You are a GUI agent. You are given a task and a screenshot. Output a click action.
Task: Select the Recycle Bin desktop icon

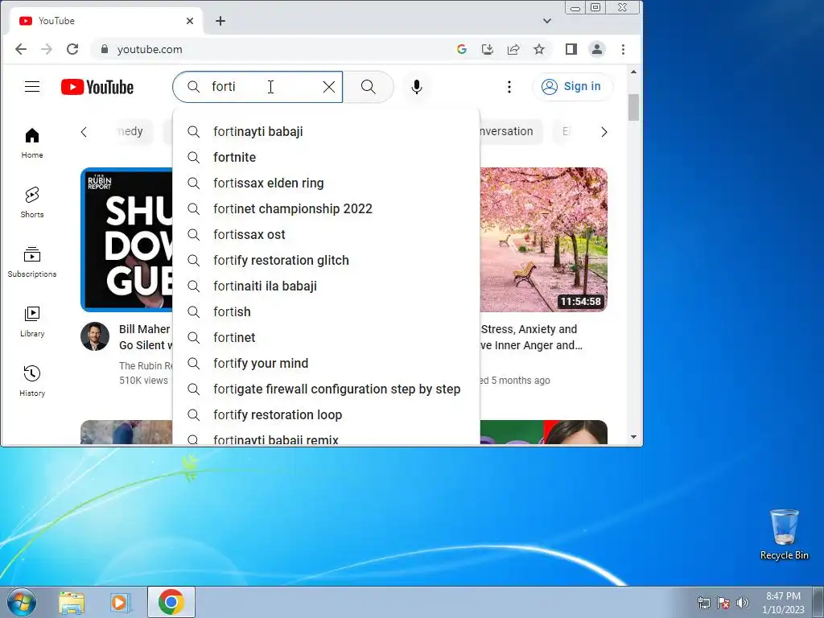coord(784,534)
